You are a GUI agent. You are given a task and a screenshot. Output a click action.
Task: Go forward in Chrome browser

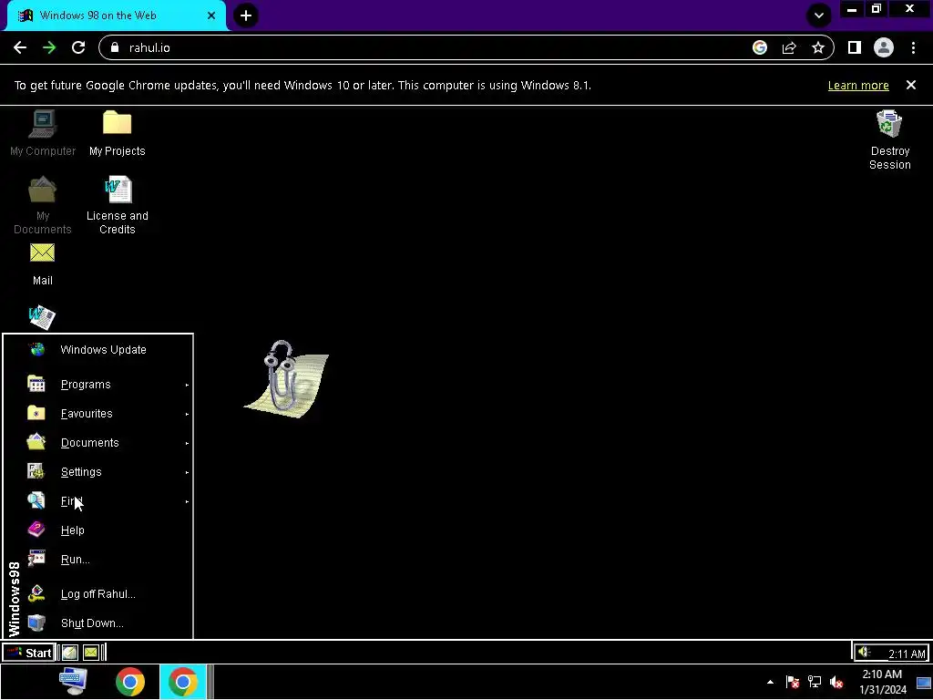pos(49,47)
